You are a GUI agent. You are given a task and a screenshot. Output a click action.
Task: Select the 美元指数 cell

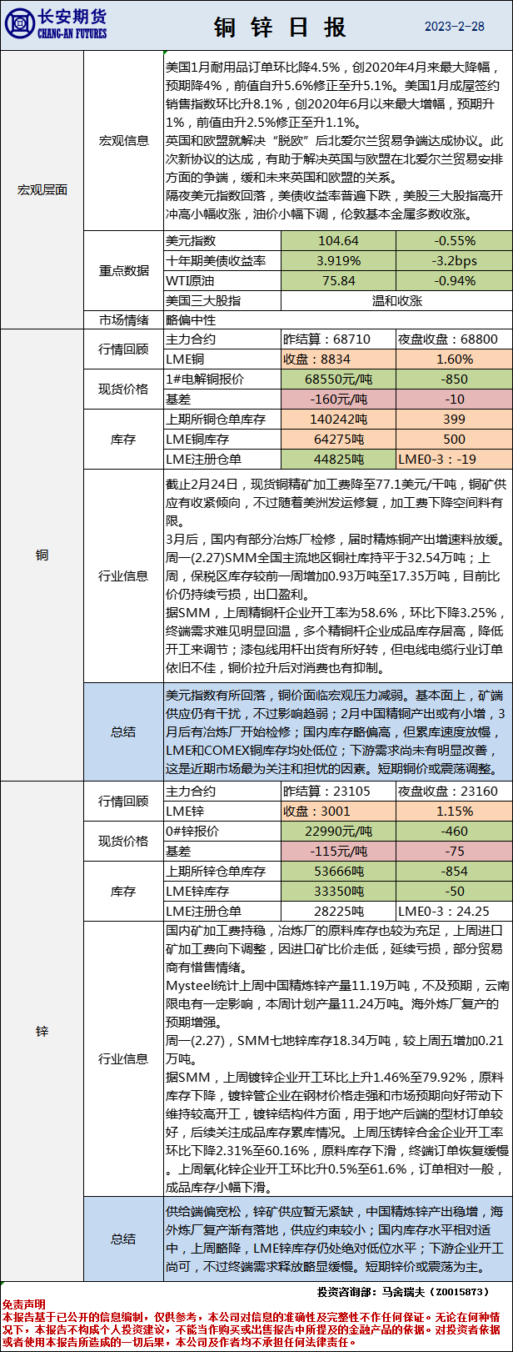[222, 240]
